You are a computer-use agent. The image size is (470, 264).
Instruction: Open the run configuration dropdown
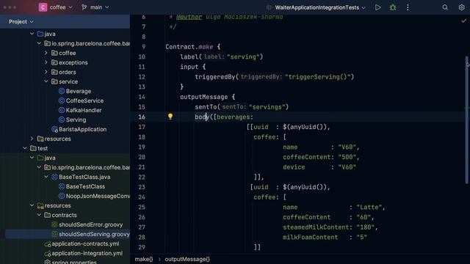[320, 7]
